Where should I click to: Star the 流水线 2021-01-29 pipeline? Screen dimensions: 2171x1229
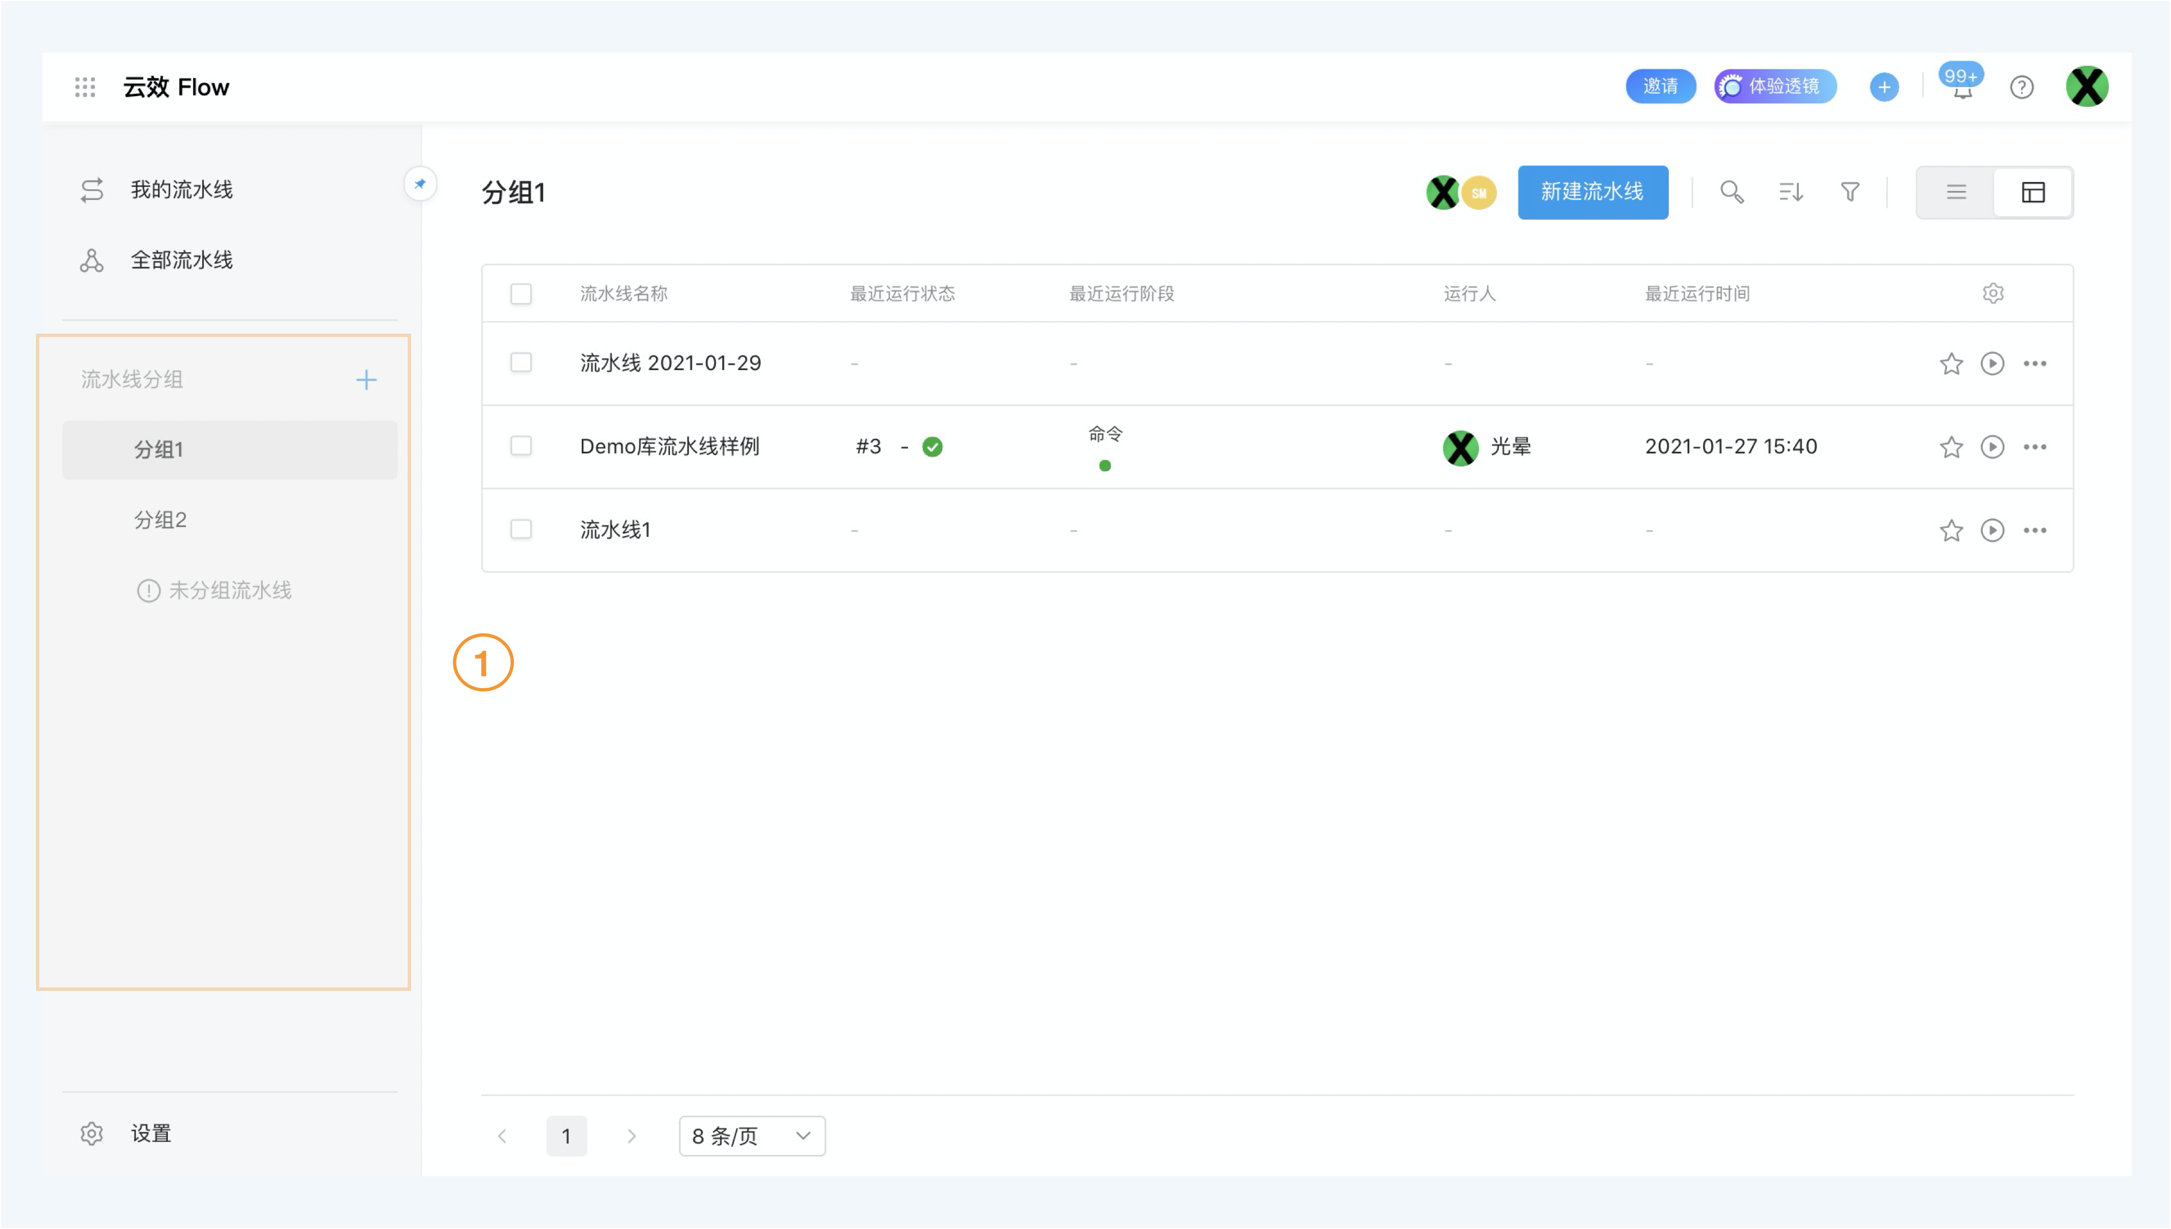1951,364
